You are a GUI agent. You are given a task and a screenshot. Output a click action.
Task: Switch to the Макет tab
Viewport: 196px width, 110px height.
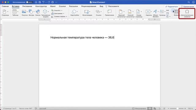click(x=53, y=6)
